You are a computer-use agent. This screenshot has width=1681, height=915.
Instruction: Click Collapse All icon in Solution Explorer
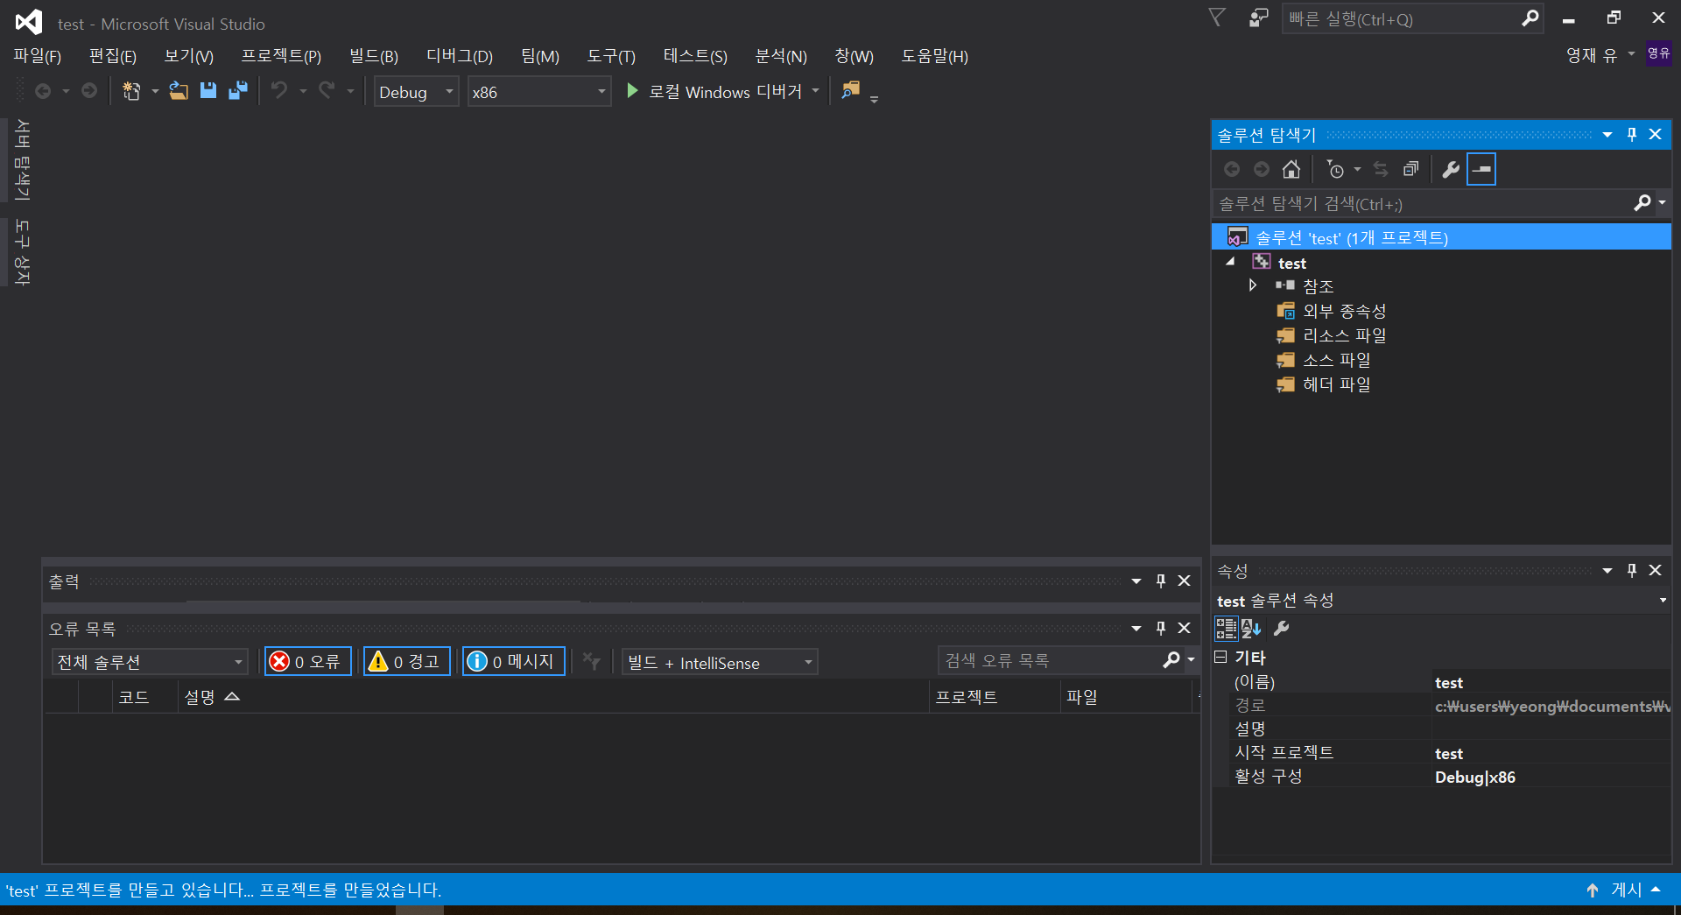1410,169
